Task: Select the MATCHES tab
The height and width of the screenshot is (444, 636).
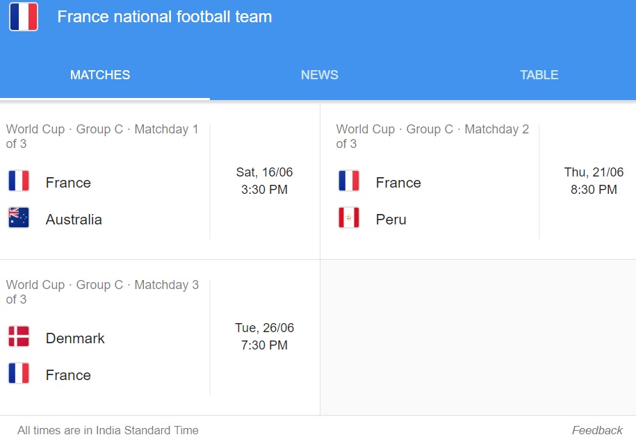Action: click(100, 75)
